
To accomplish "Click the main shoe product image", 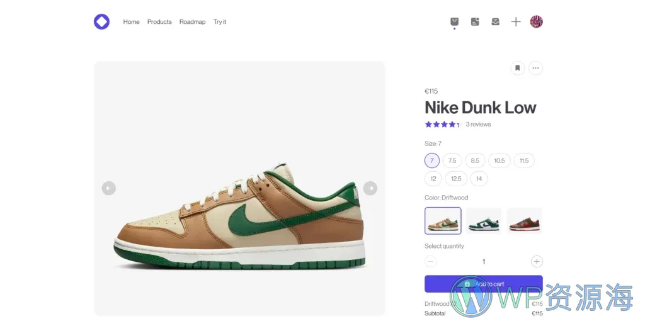I will [239, 188].
